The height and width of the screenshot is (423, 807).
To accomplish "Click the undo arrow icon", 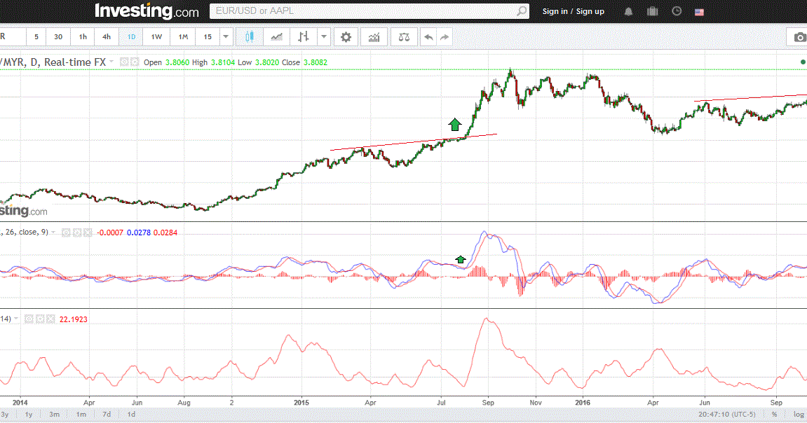I will (x=428, y=36).
